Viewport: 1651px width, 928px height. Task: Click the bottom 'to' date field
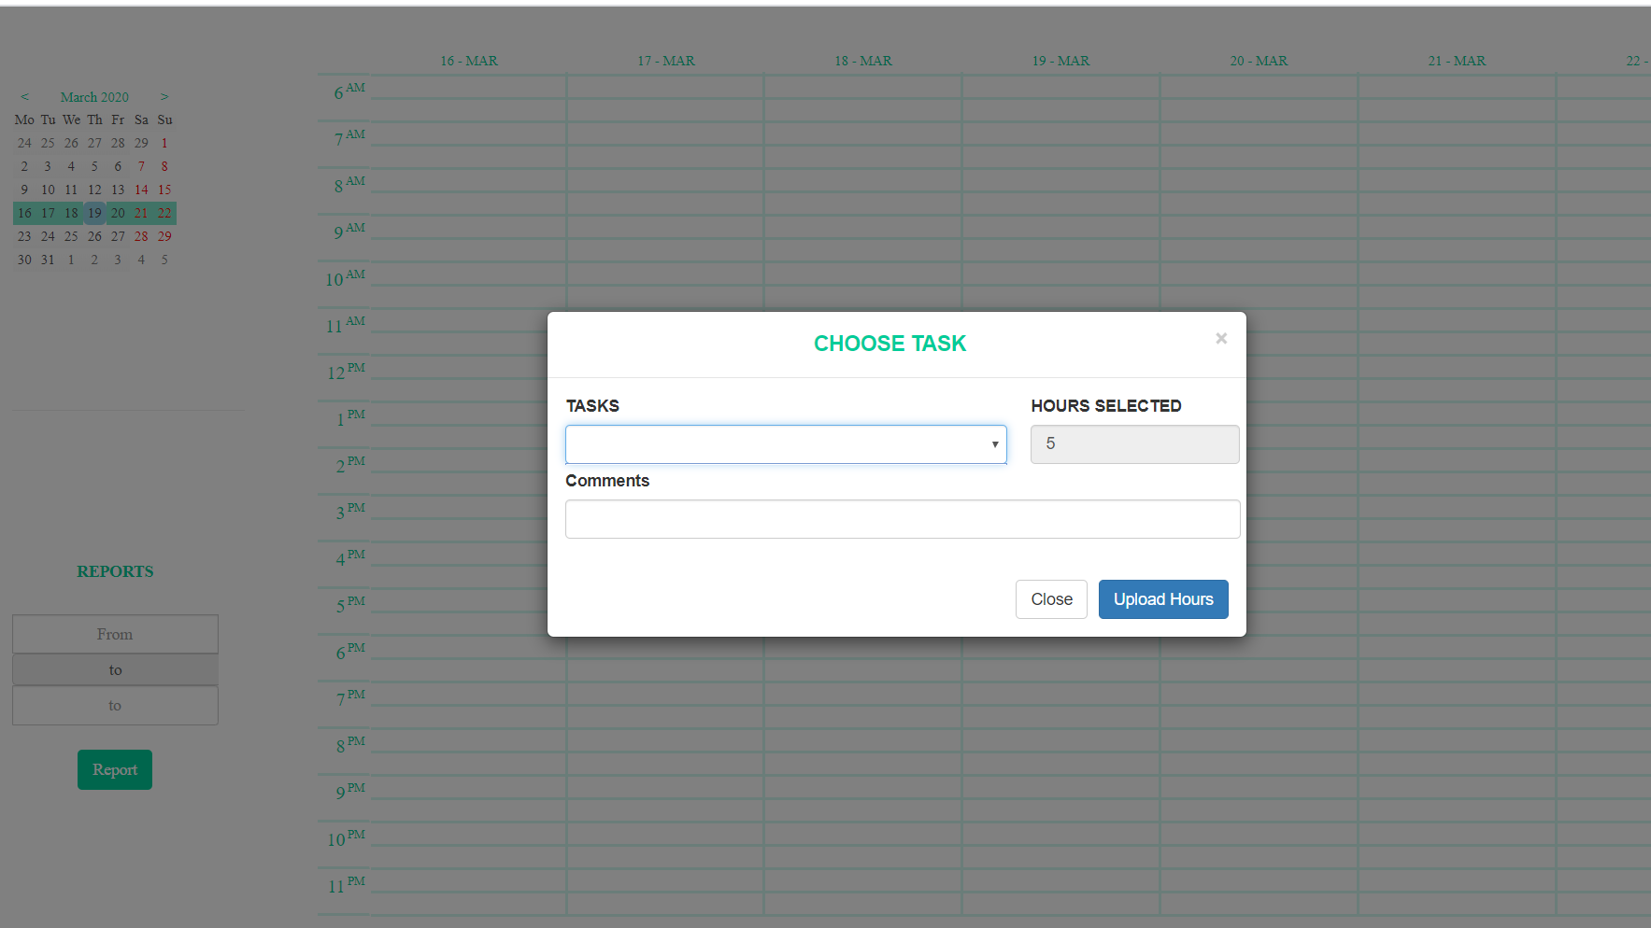click(115, 706)
